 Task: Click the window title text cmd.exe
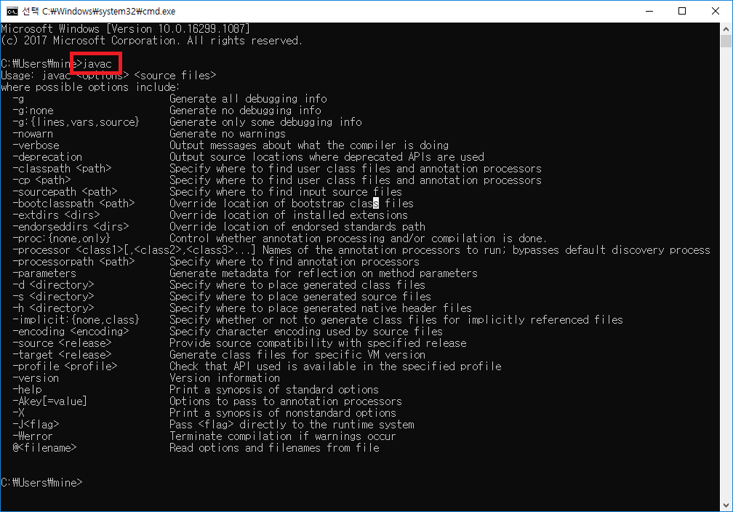coord(99,11)
